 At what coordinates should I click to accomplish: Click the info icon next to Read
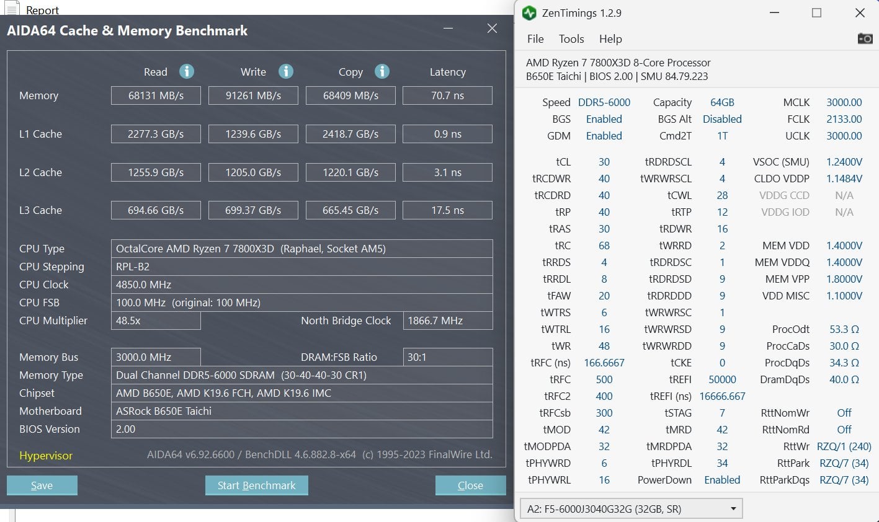pyautogui.click(x=187, y=71)
